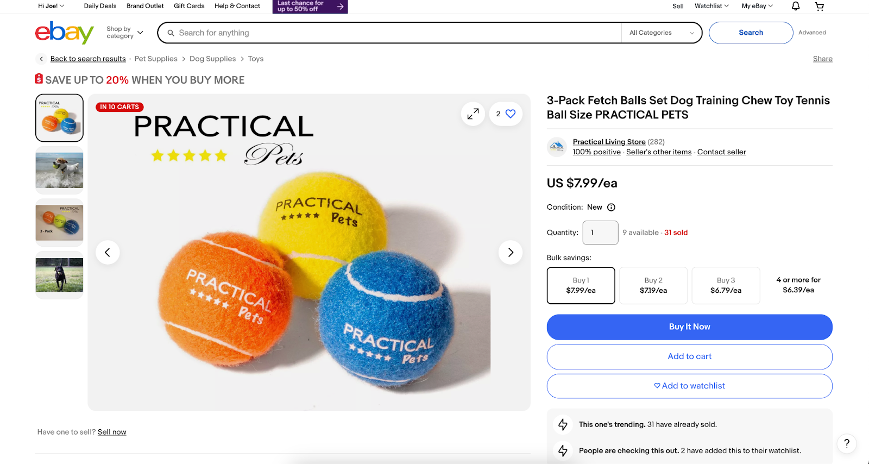The width and height of the screenshot is (869, 464).
Task: Click the eBay logo
Action: (64, 33)
